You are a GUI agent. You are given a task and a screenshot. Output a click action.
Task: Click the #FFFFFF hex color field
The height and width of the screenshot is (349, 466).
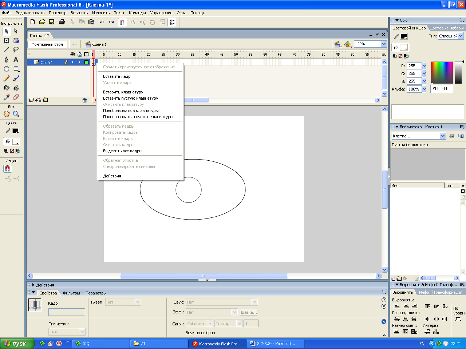click(x=442, y=89)
